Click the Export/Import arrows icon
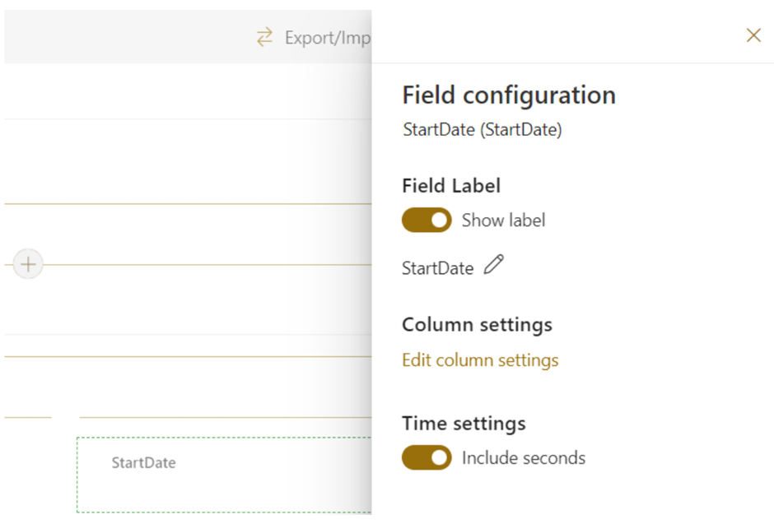This screenshot has height=524, width=774. [x=264, y=38]
